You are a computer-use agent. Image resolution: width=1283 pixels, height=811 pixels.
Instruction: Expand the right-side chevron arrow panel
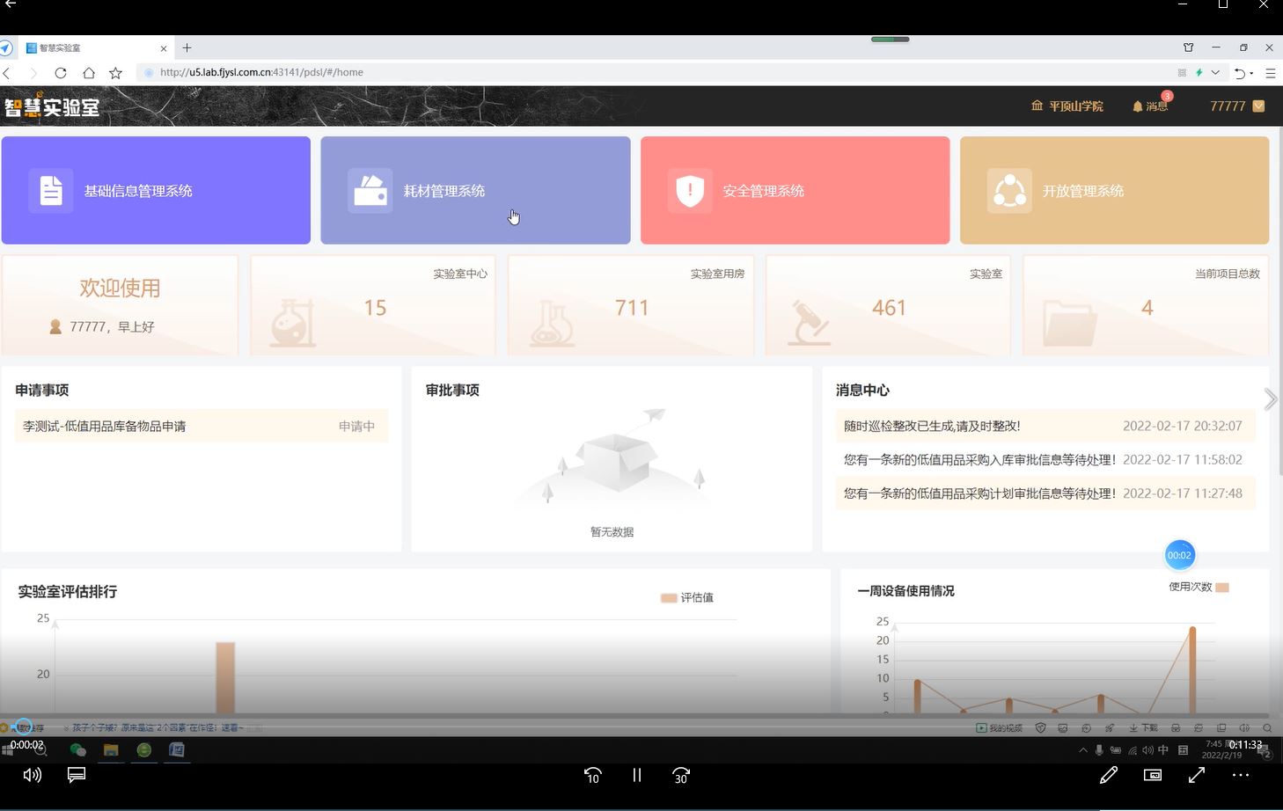click(x=1270, y=399)
